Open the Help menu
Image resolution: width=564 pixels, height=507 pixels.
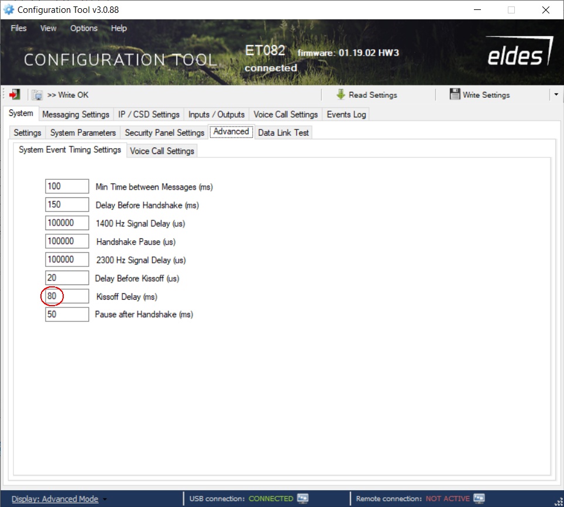click(119, 28)
